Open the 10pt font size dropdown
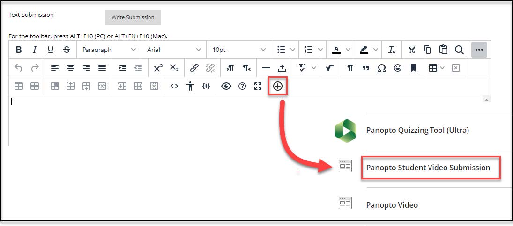This screenshot has width=513, height=226. 238,50
